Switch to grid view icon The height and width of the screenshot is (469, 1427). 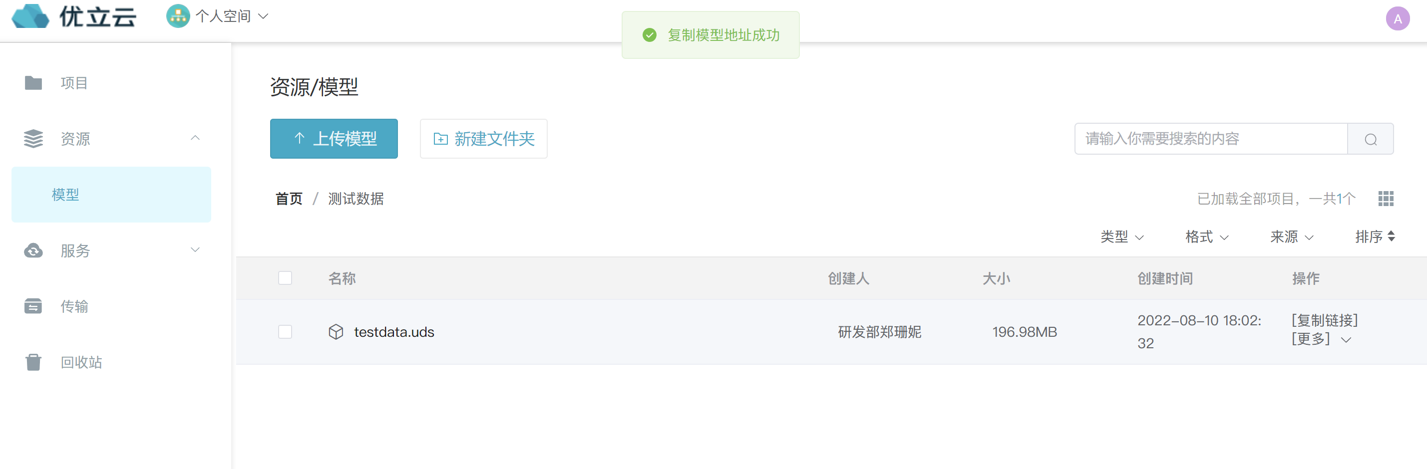pos(1386,198)
